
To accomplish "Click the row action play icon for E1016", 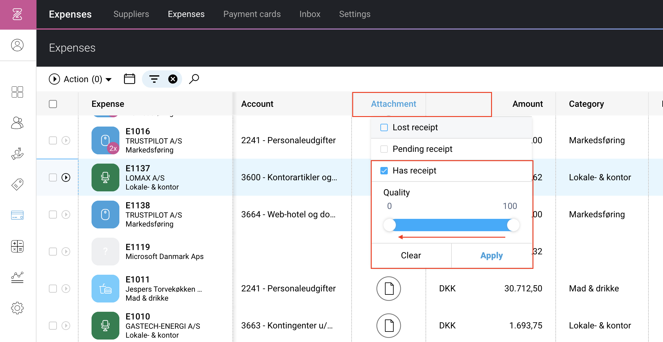I will (x=66, y=140).
